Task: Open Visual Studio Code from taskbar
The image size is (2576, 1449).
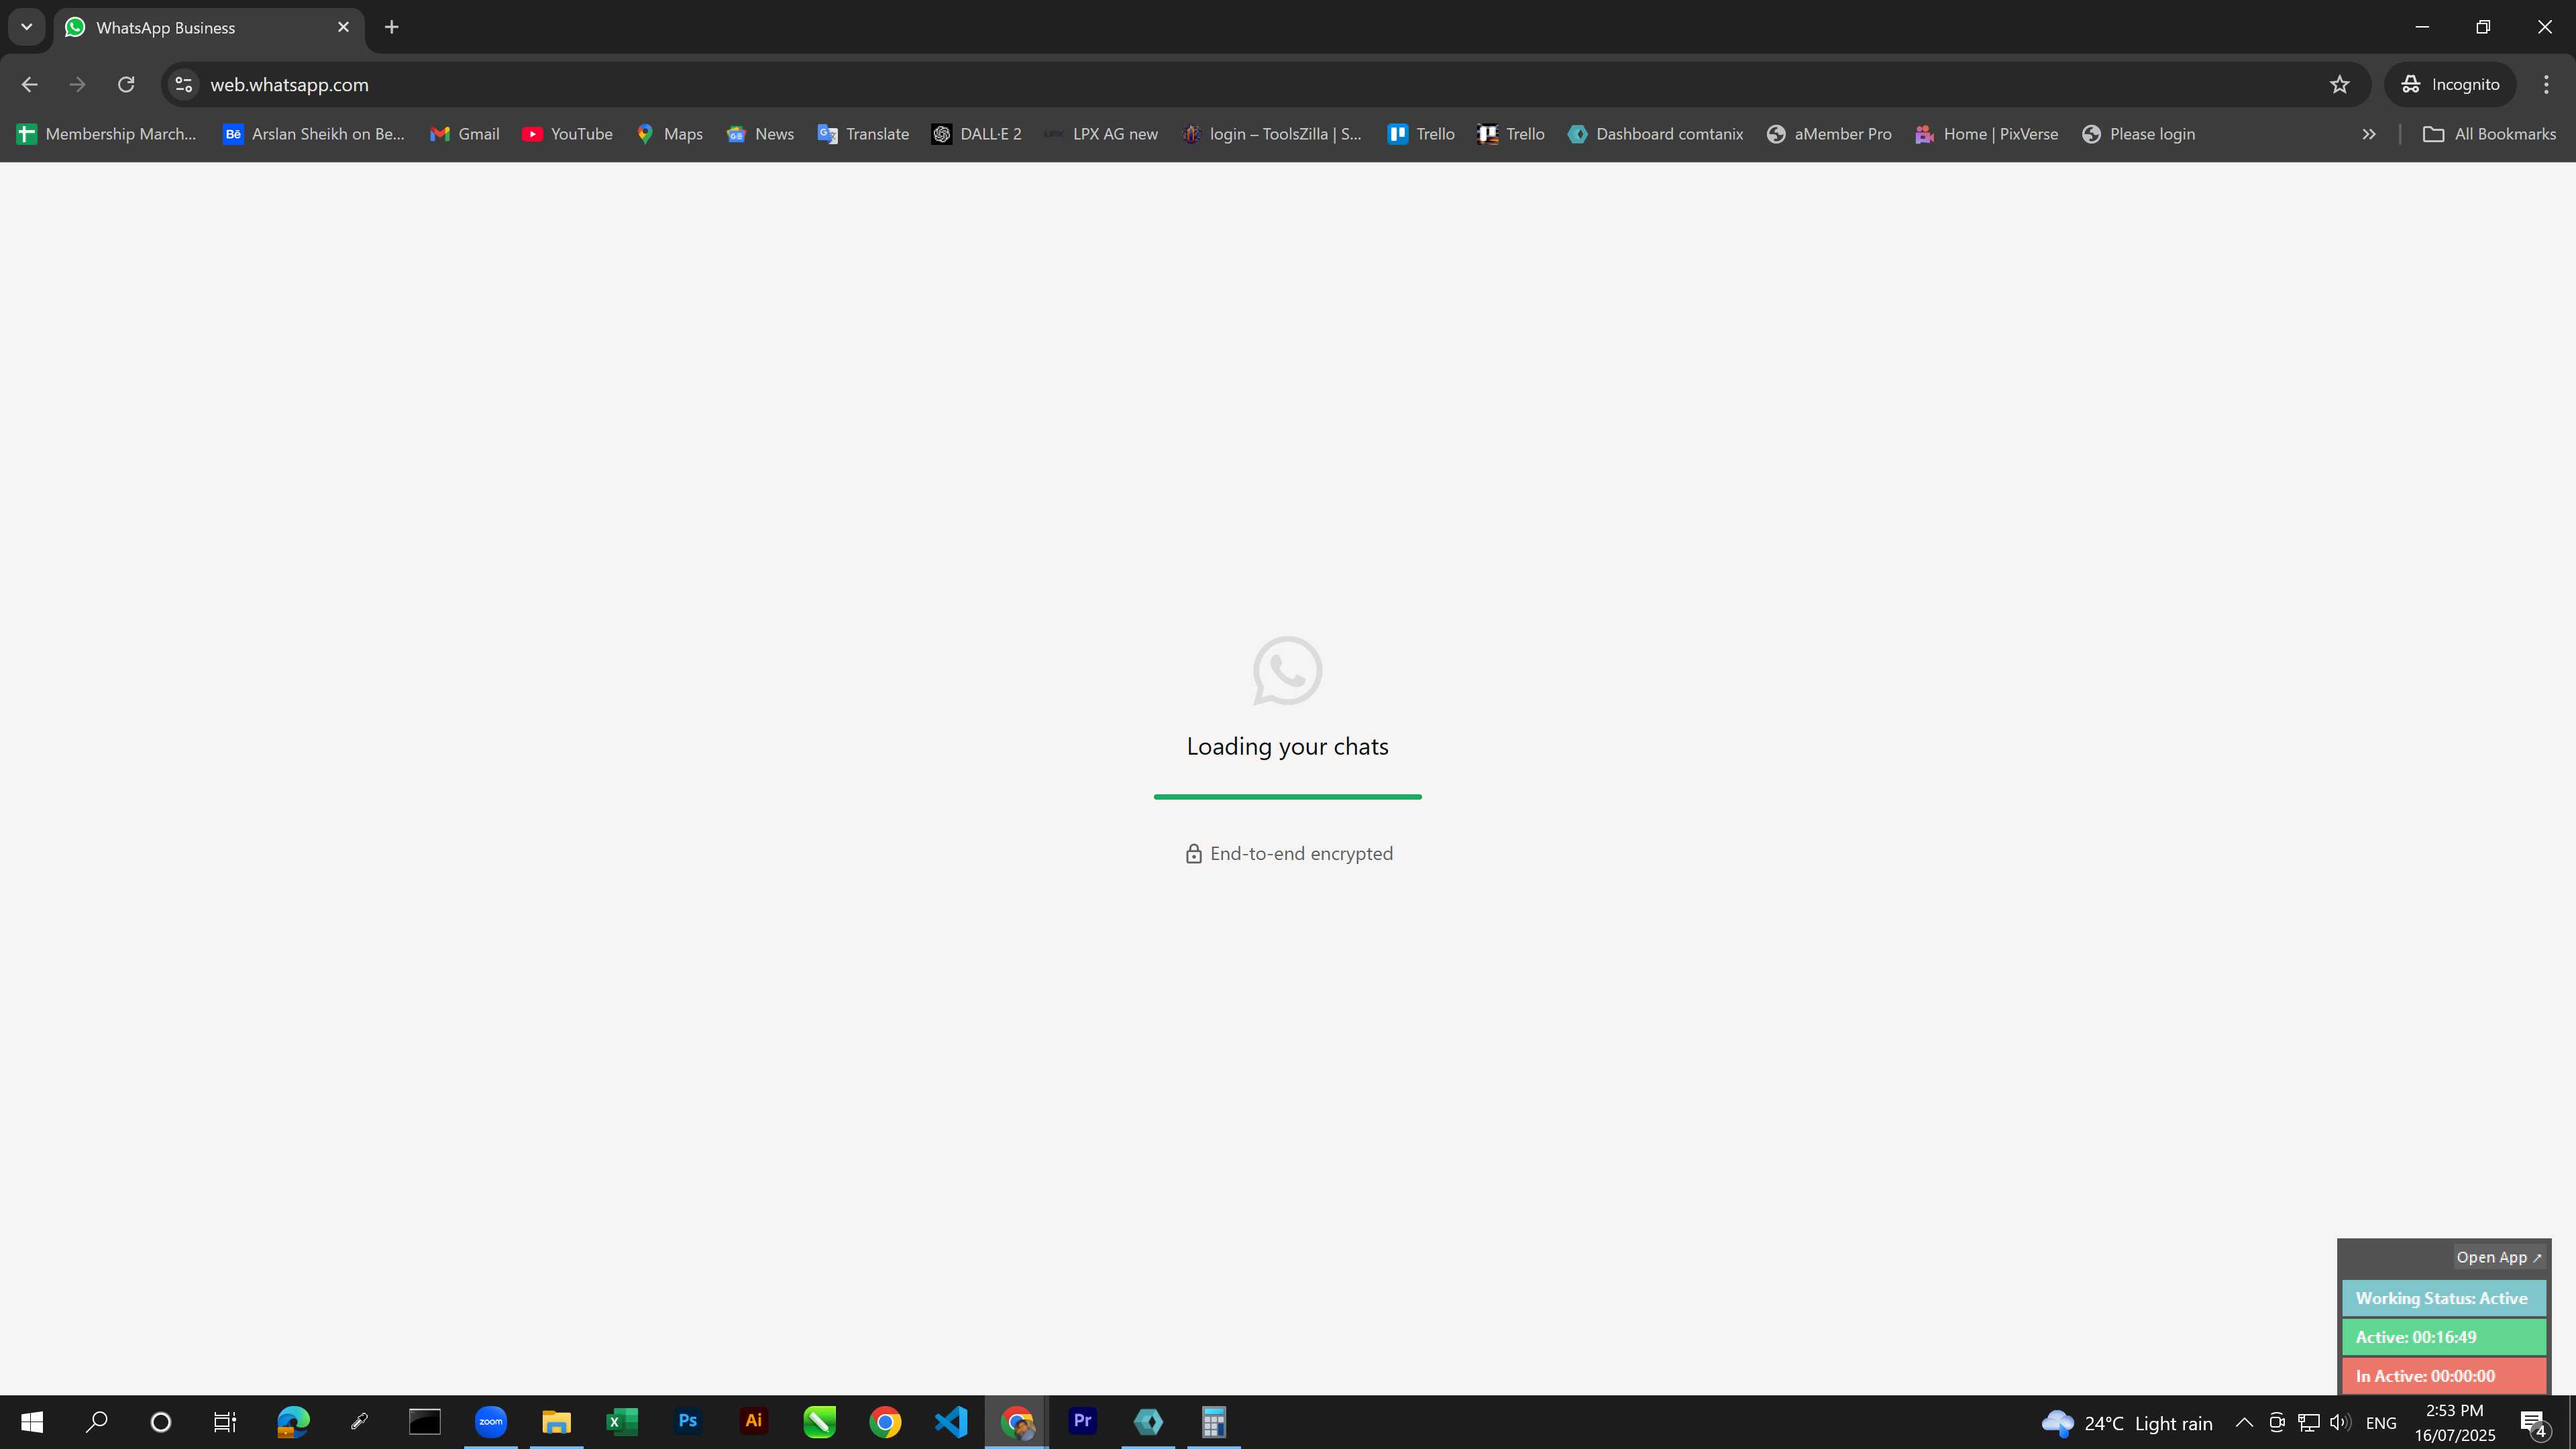Action: coord(951,1422)
